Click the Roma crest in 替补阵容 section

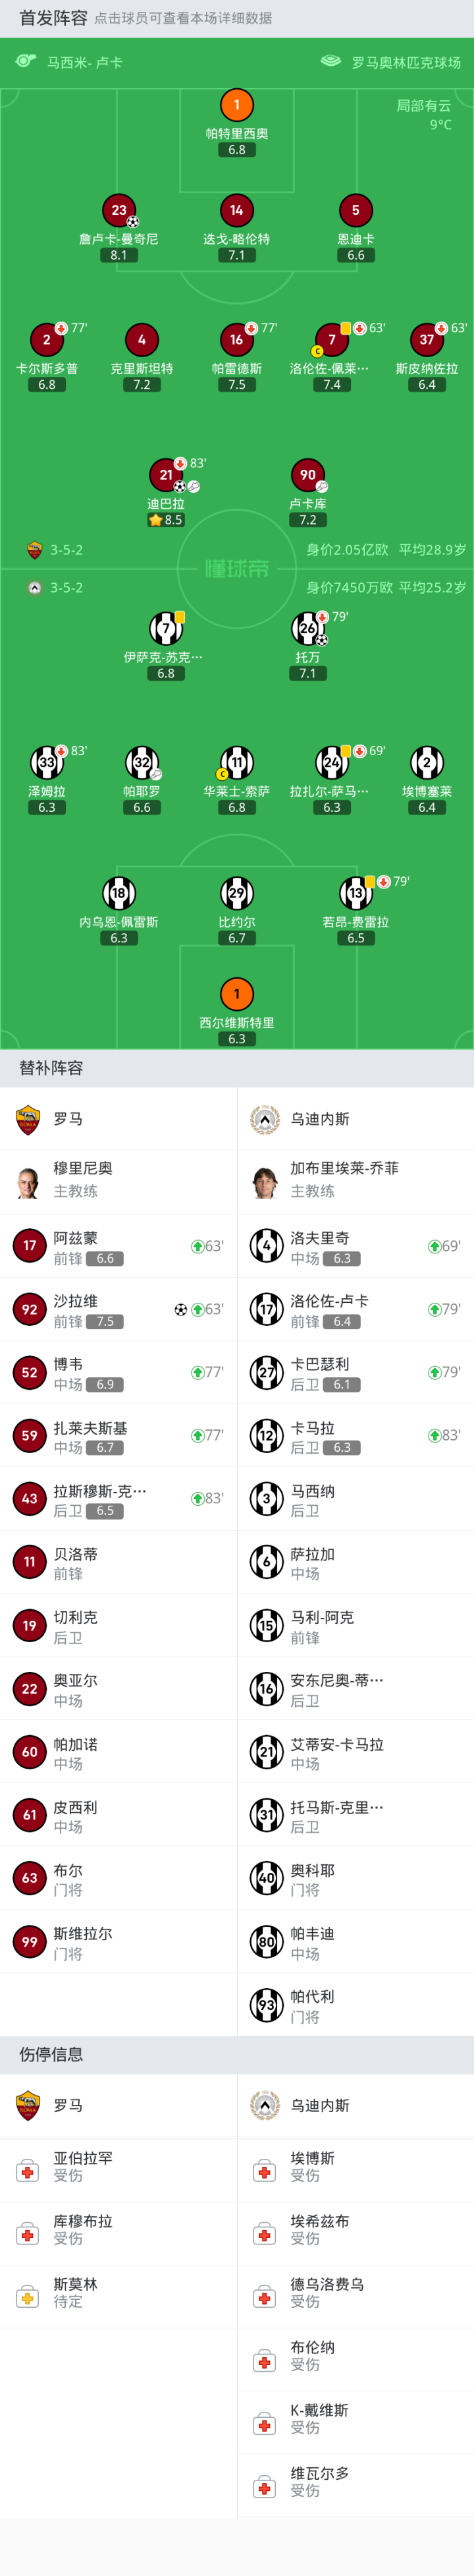[x=27, y=1119]
